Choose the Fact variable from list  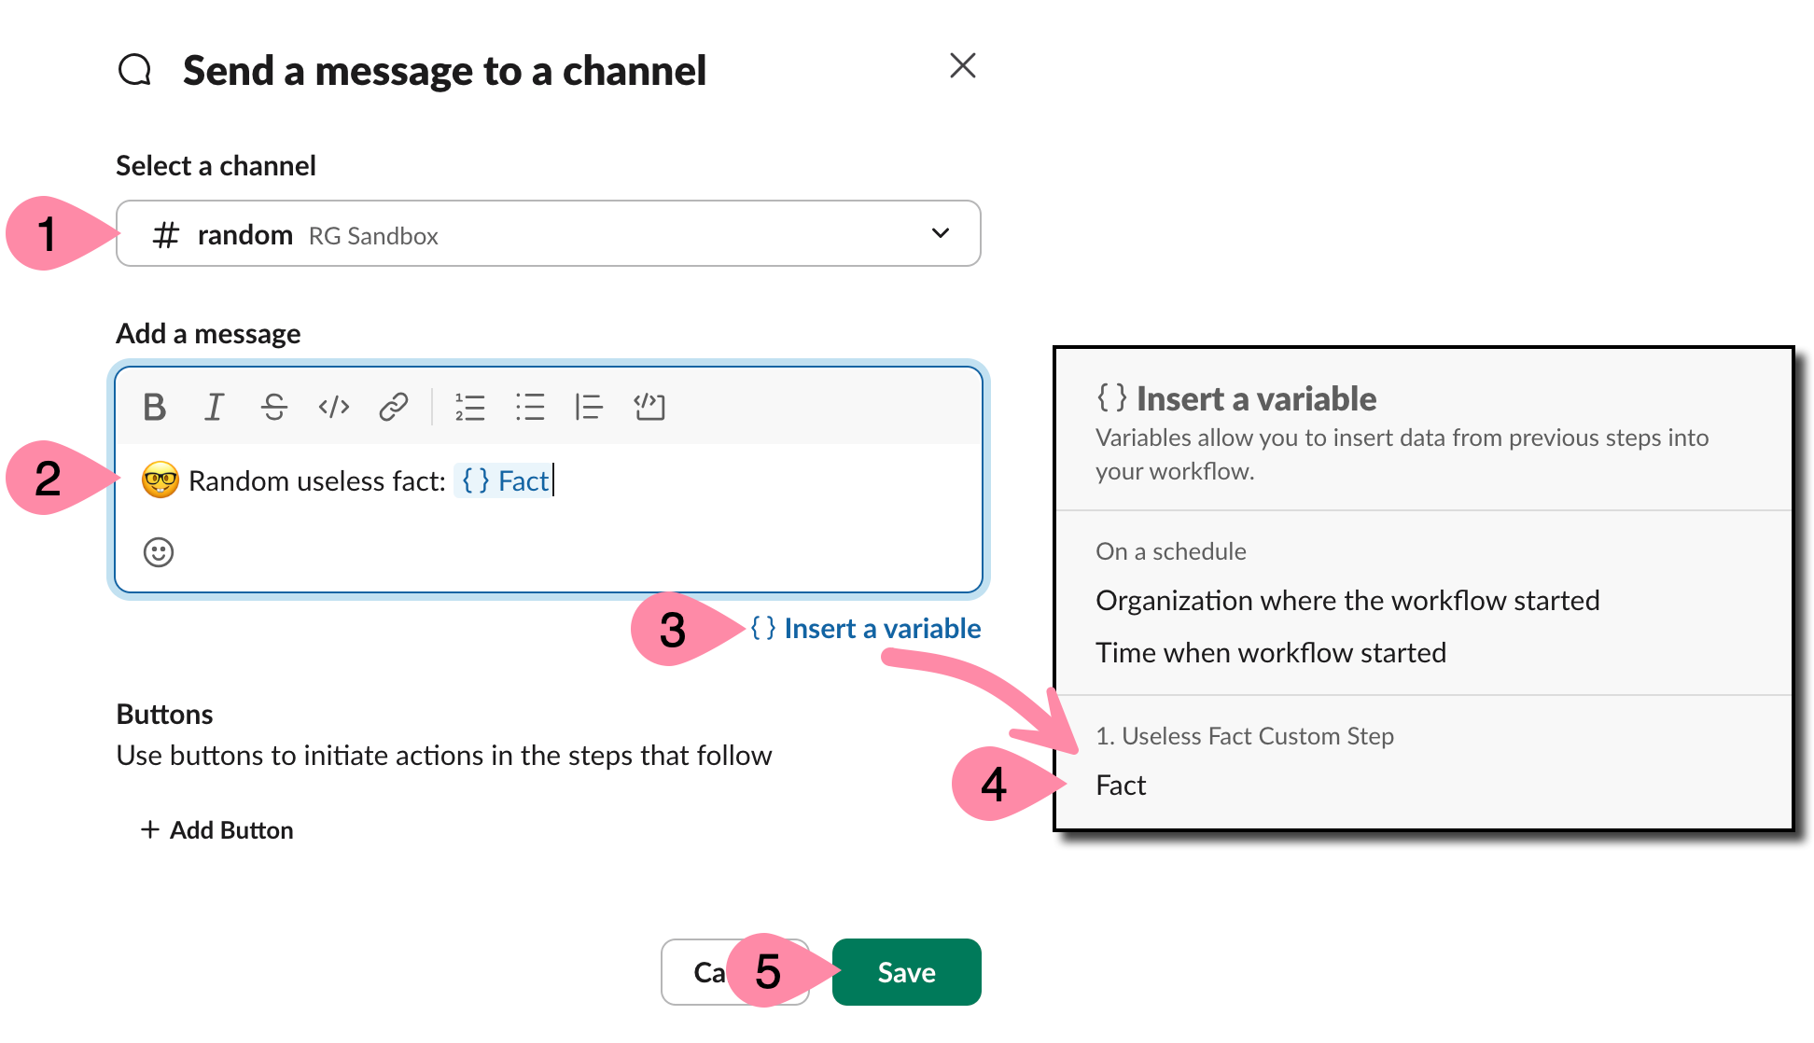point(1121,786)
